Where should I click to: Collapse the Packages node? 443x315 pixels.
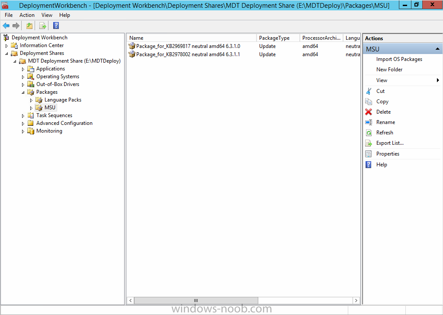tap(23, 92)
